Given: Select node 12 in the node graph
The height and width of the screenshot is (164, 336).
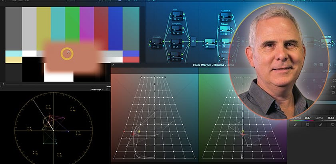Looking at the screenshot, I should (226, 43).
